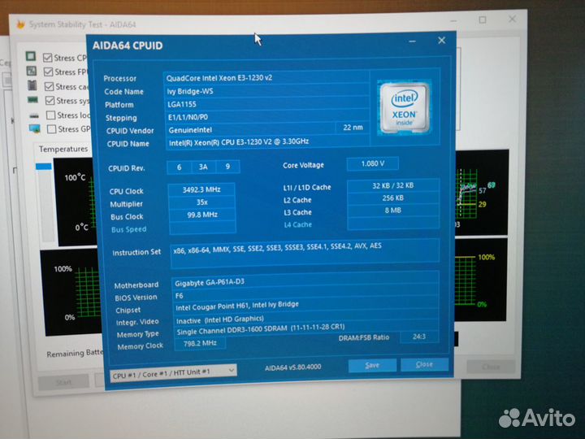Screen dimensions: 585x439
Task: Click the Bus Clock 99.8 MHz value
Action: [202, 215]
